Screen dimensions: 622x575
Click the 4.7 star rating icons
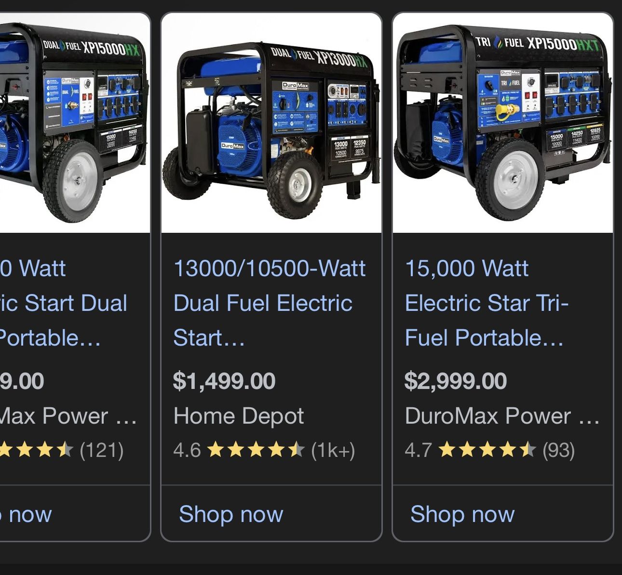tap(487, 450)
